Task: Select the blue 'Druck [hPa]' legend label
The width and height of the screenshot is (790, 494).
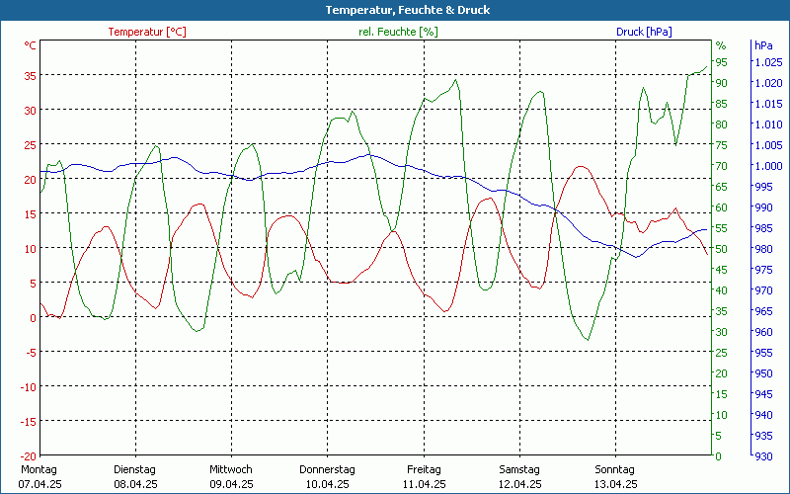Action: pos(644,32)
